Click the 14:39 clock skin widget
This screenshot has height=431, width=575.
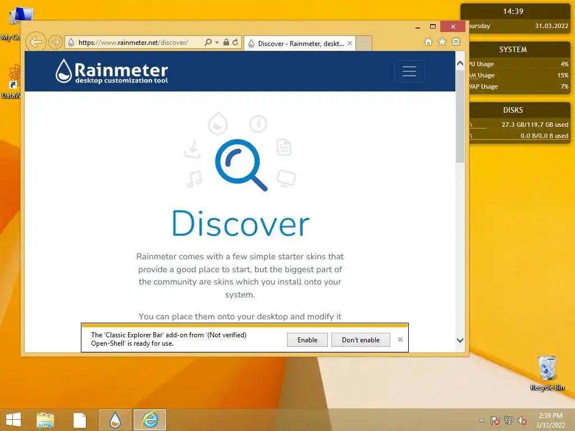pyautogui.click(x=513, y=11)
